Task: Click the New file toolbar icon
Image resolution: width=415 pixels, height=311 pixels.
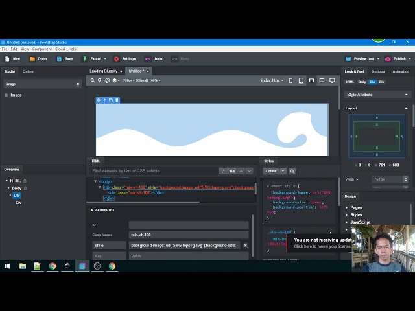Action: click(7, 59)
